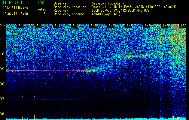Click the 1845 time marker
This screenshot has width=189, height=120.
[x=93, y=26]
